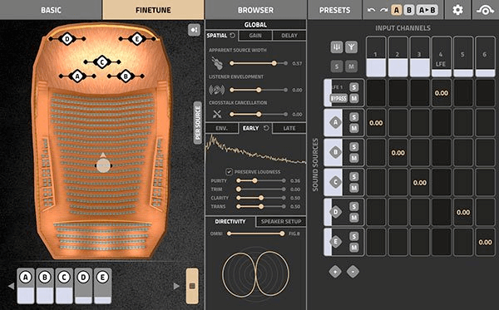Screen dimensions: 499x310
Task: Toggle the LFE 1 Bypass button
Action: pos(338,98)
